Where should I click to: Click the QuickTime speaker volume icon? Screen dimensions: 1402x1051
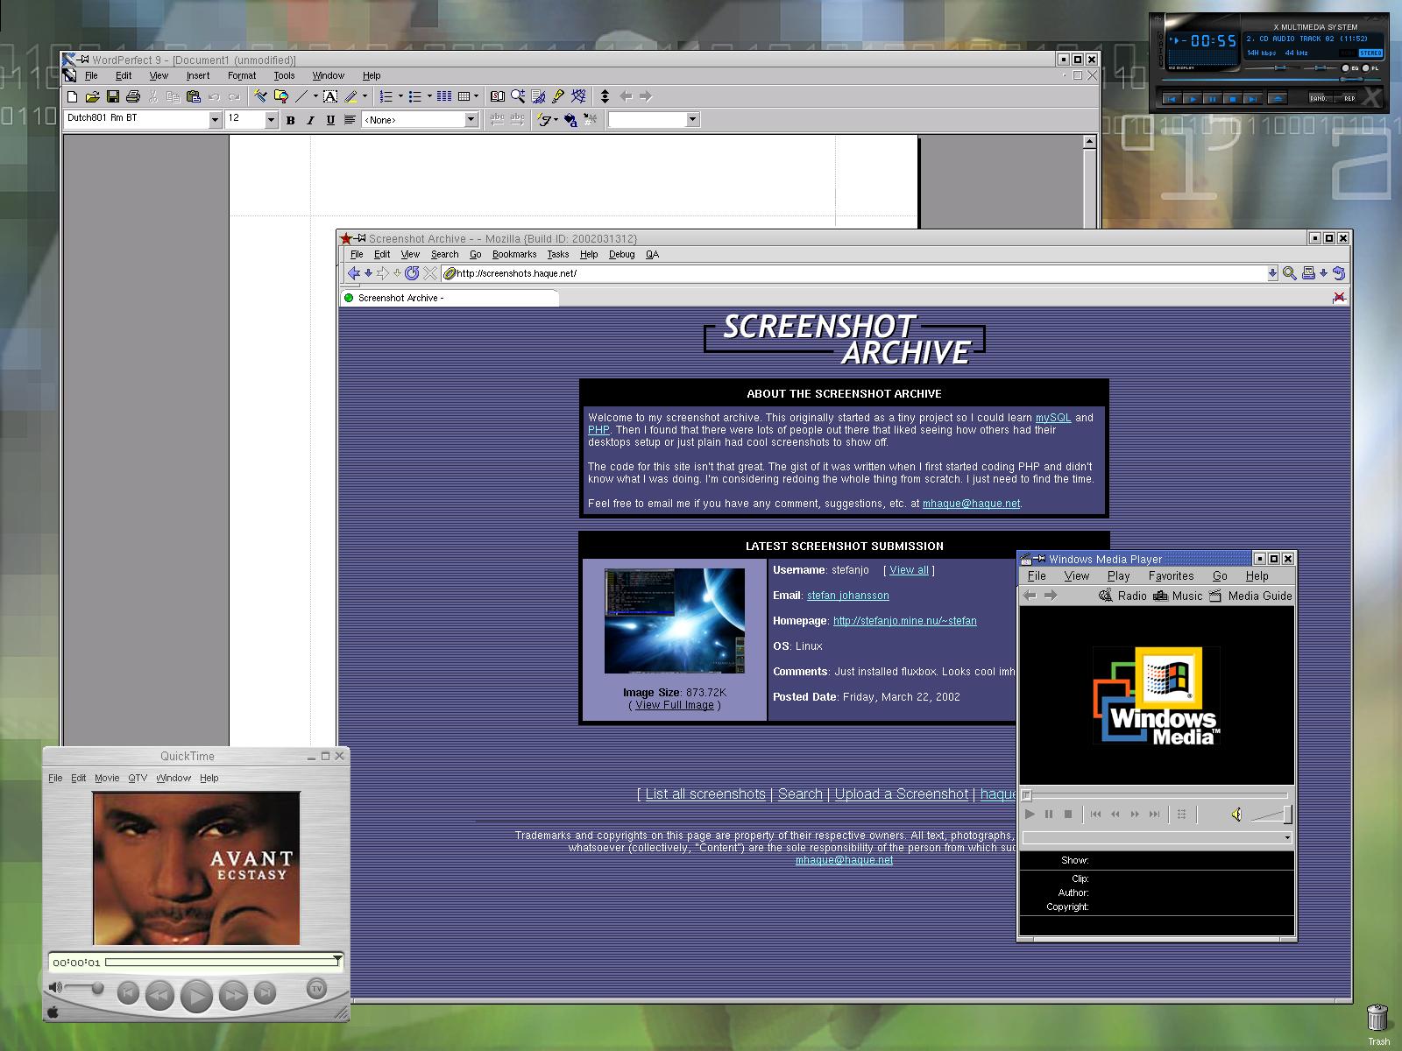[x=55, y=988]
